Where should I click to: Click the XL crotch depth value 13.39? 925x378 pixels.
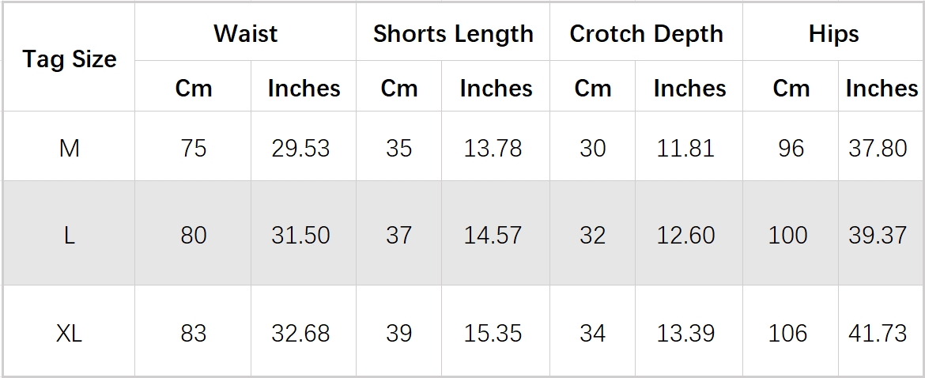(x=685, y=334)
